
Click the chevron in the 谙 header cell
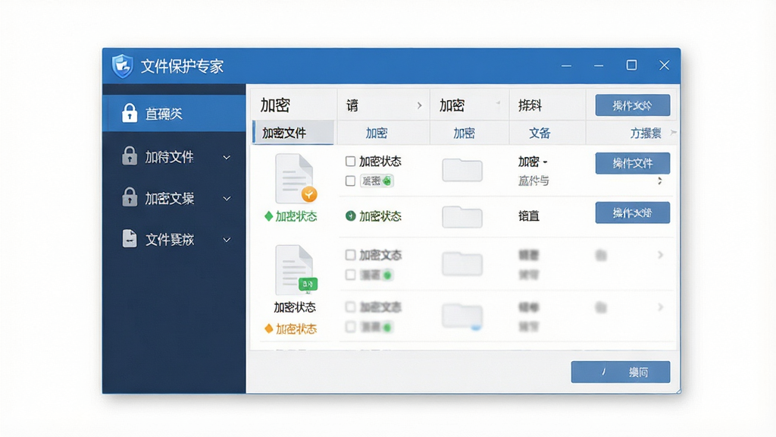click(x=419, y=105)
